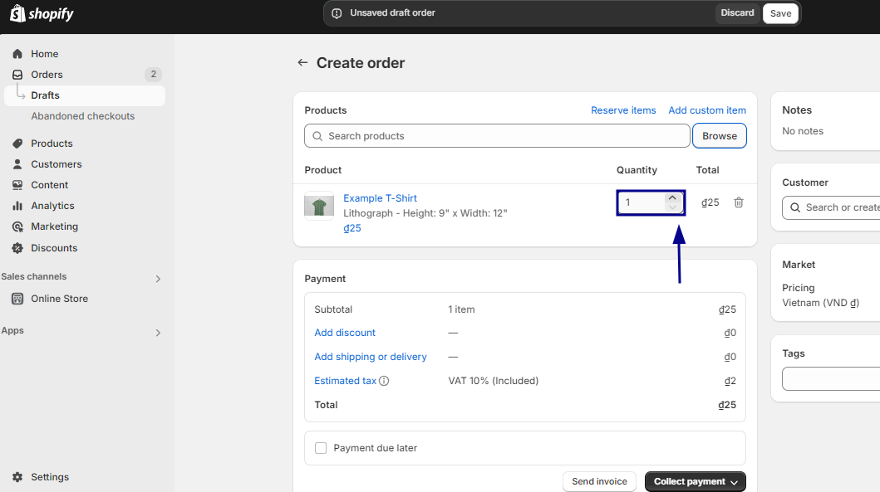This screenshot has height=492, width=880.
Task: Click the Content image icon
Action: (x=17, y=185)
